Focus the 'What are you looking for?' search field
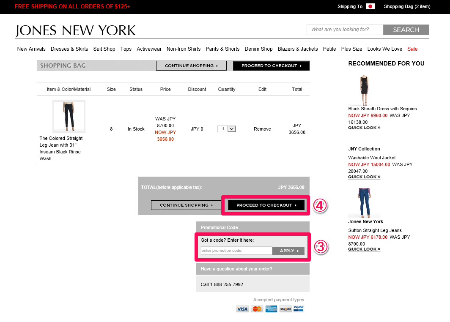 pyautogui.click(x=345, y=30)
